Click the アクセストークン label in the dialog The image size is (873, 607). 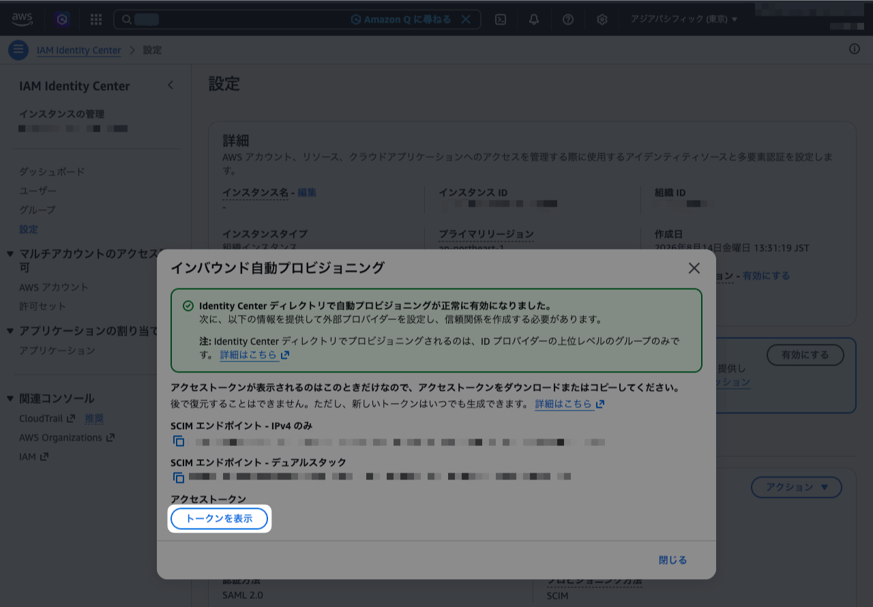click(x=208, y=499)
